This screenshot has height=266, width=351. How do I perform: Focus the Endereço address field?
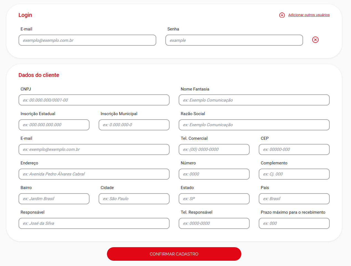tap(94, 174)
